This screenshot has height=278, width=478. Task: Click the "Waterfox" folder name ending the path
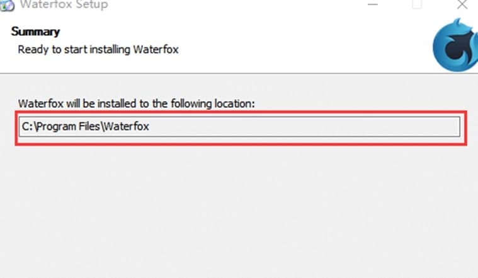pyautogui.click(x=127, y=127)
